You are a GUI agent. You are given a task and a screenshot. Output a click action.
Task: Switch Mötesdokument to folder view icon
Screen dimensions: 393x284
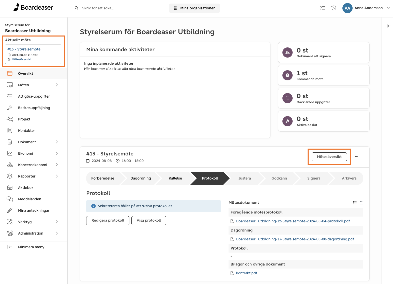click(361, 203)
